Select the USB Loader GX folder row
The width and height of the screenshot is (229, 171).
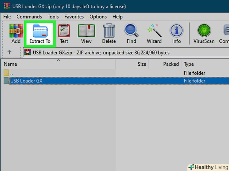116,81
